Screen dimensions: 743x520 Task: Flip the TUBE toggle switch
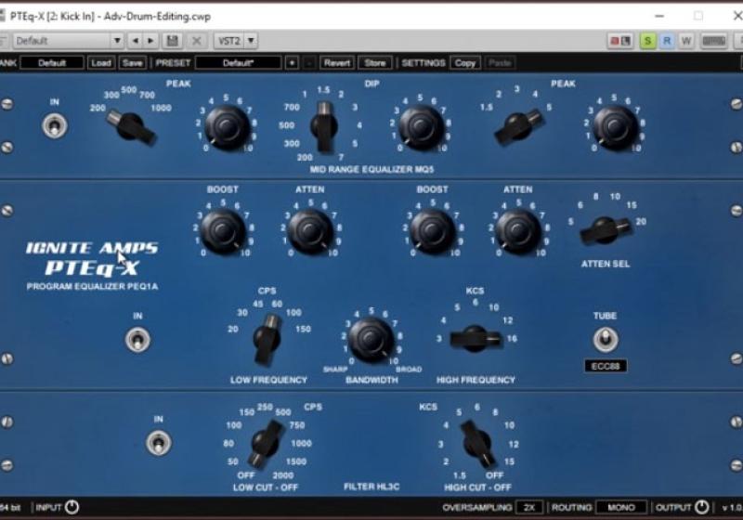(606, 340)
